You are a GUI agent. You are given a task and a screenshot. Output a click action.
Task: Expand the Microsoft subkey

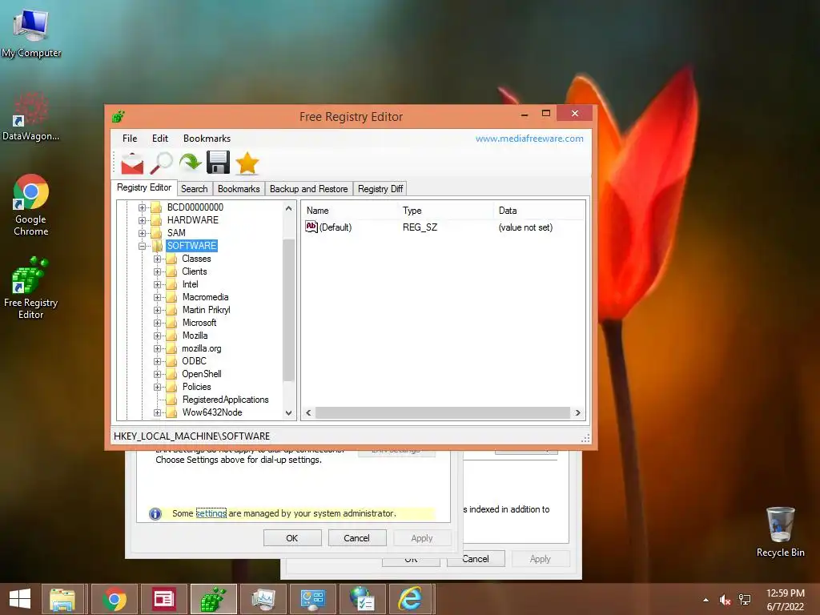point(157,324)
